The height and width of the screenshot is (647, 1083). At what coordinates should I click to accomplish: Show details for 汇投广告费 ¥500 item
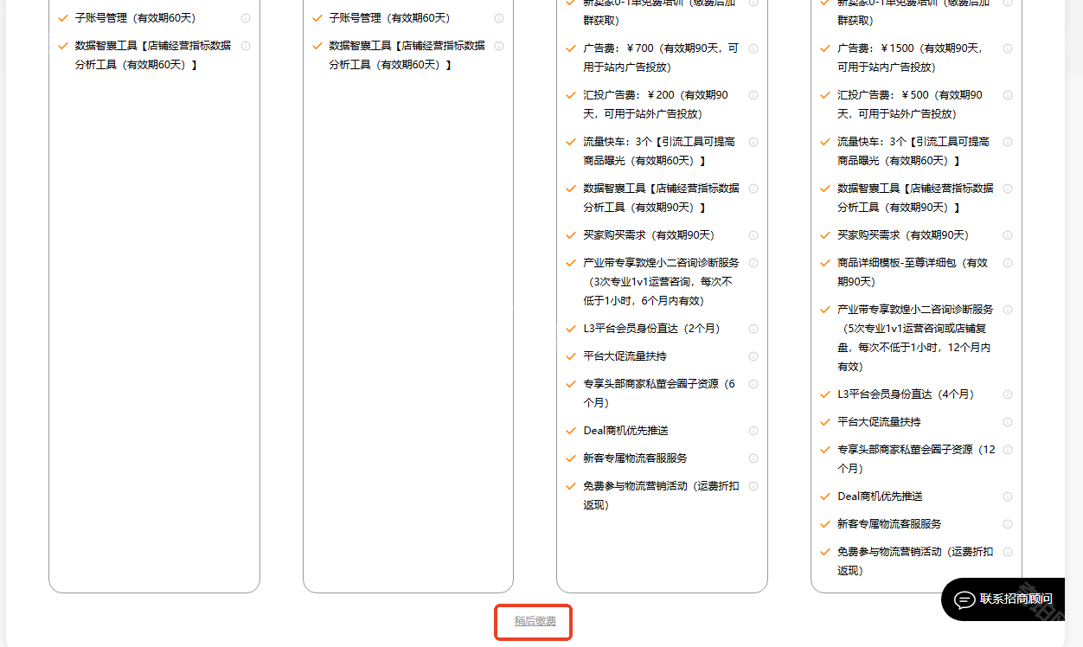click(1008, 95)
